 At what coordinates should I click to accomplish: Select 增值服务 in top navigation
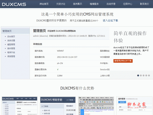(x=94, y=4)
